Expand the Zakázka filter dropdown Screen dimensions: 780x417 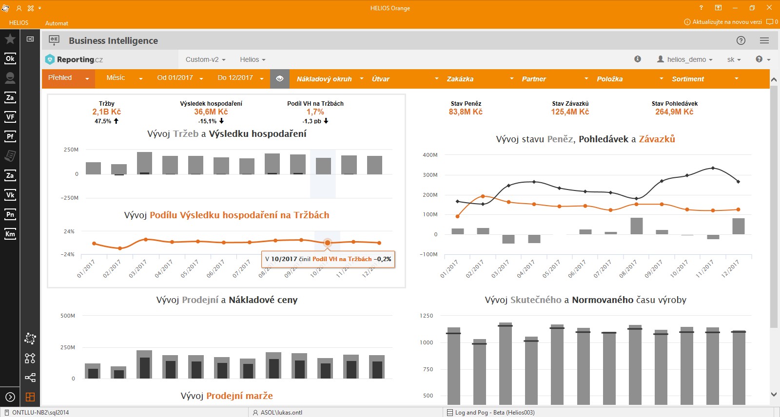(x=480, y=79)
